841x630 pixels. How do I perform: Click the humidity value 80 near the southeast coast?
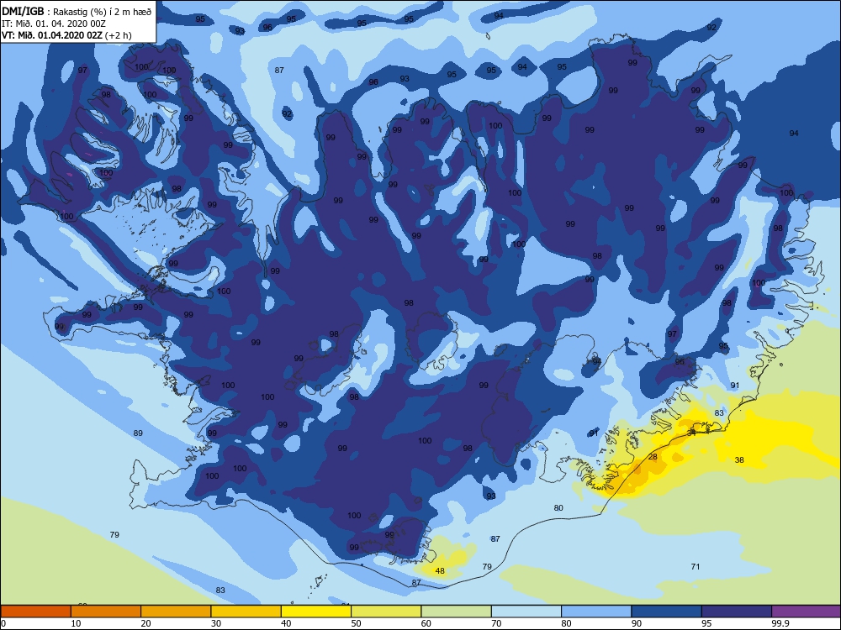(x=558, y=508)
